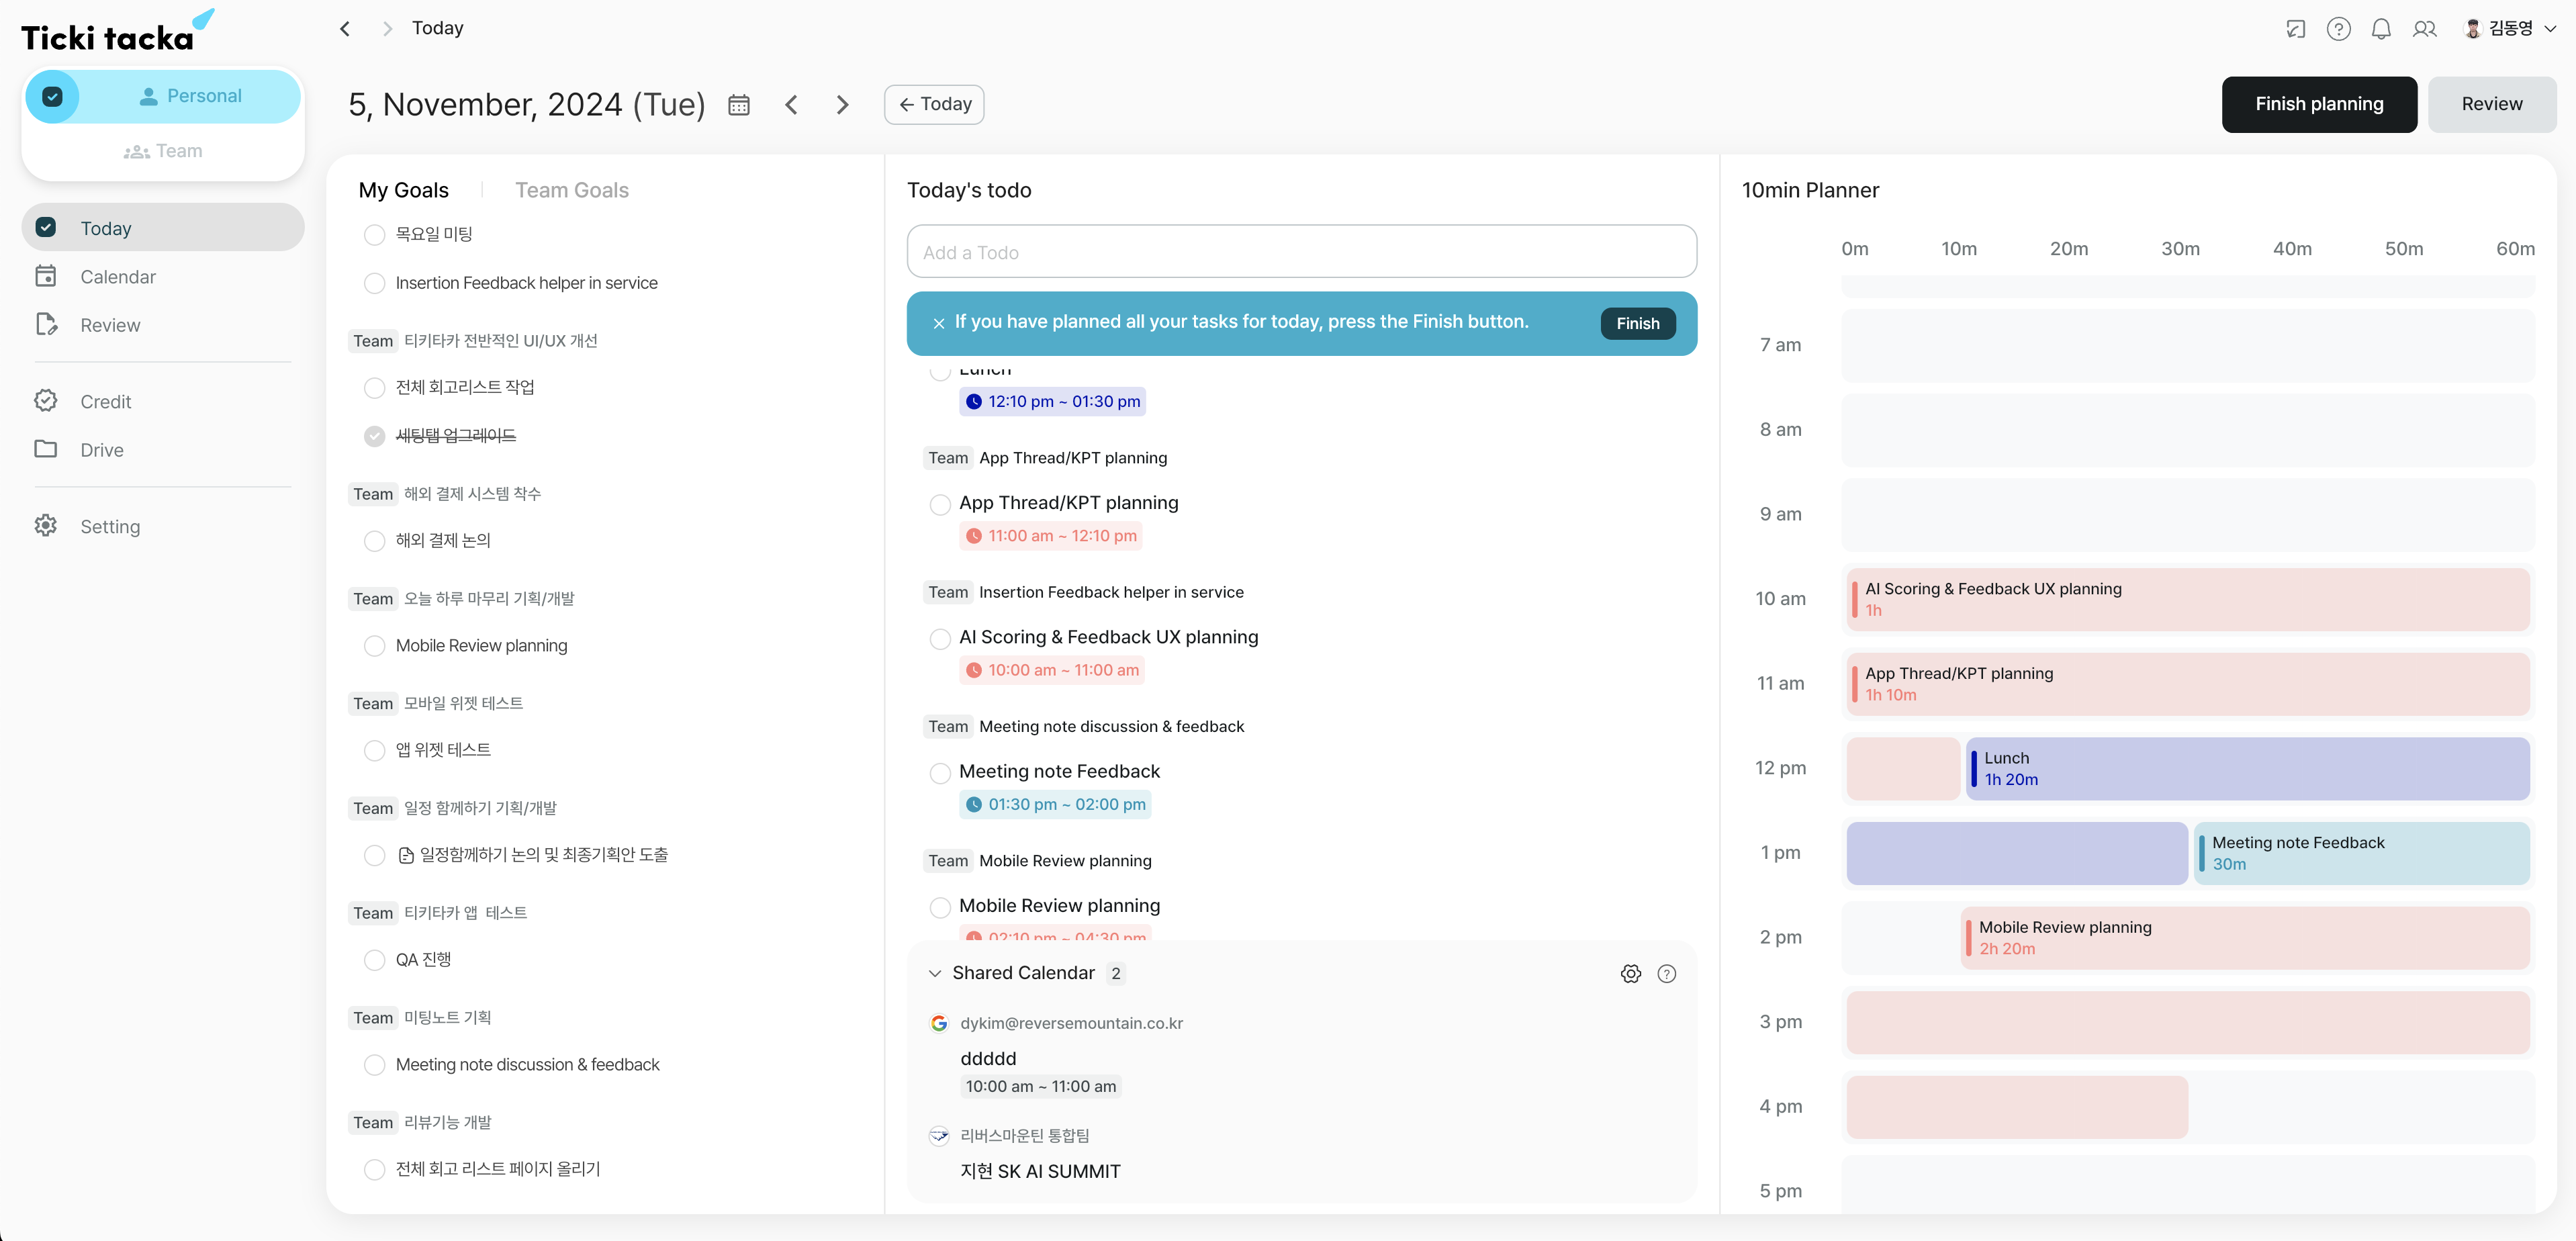Collapse the Shared Calendar section
The height and width of the screenshot is (1241, 2576).
click(934, 973)
